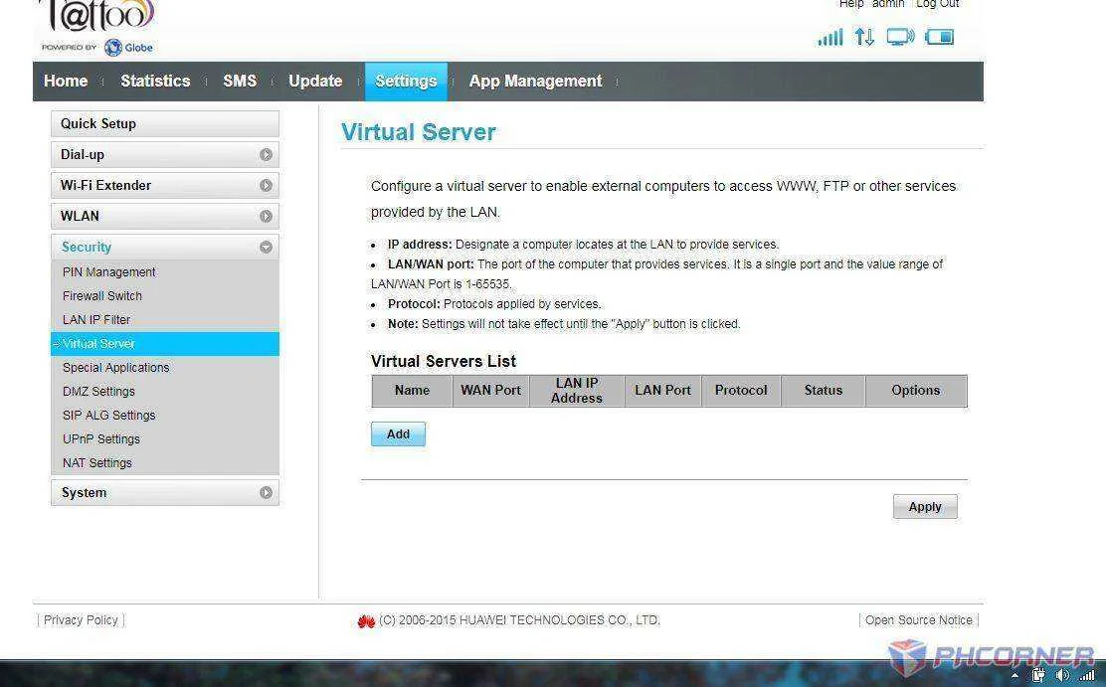Open Quick Setup in sidebar

click(x=165, y=123)
